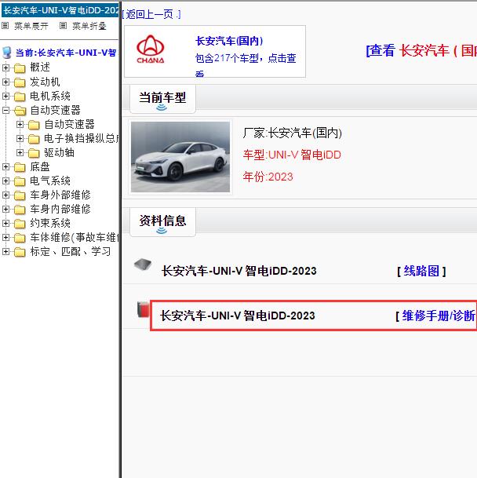The width and height of the screenshot is (477, 478).
Task: Click the computer icon beside 当前:长安汽车
Action: [x=7, y=53]
